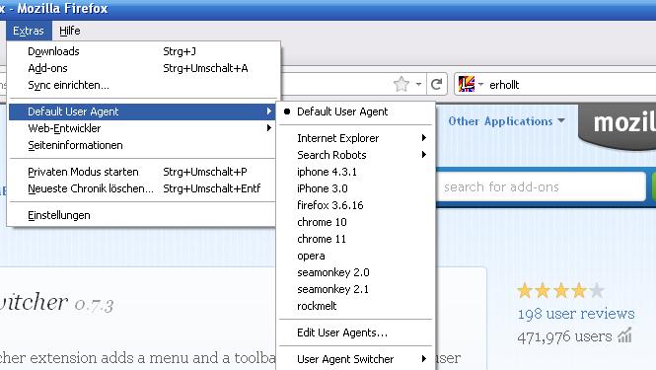Open the 198 user reviews link

pyautogui.click(x=576, y=314)
